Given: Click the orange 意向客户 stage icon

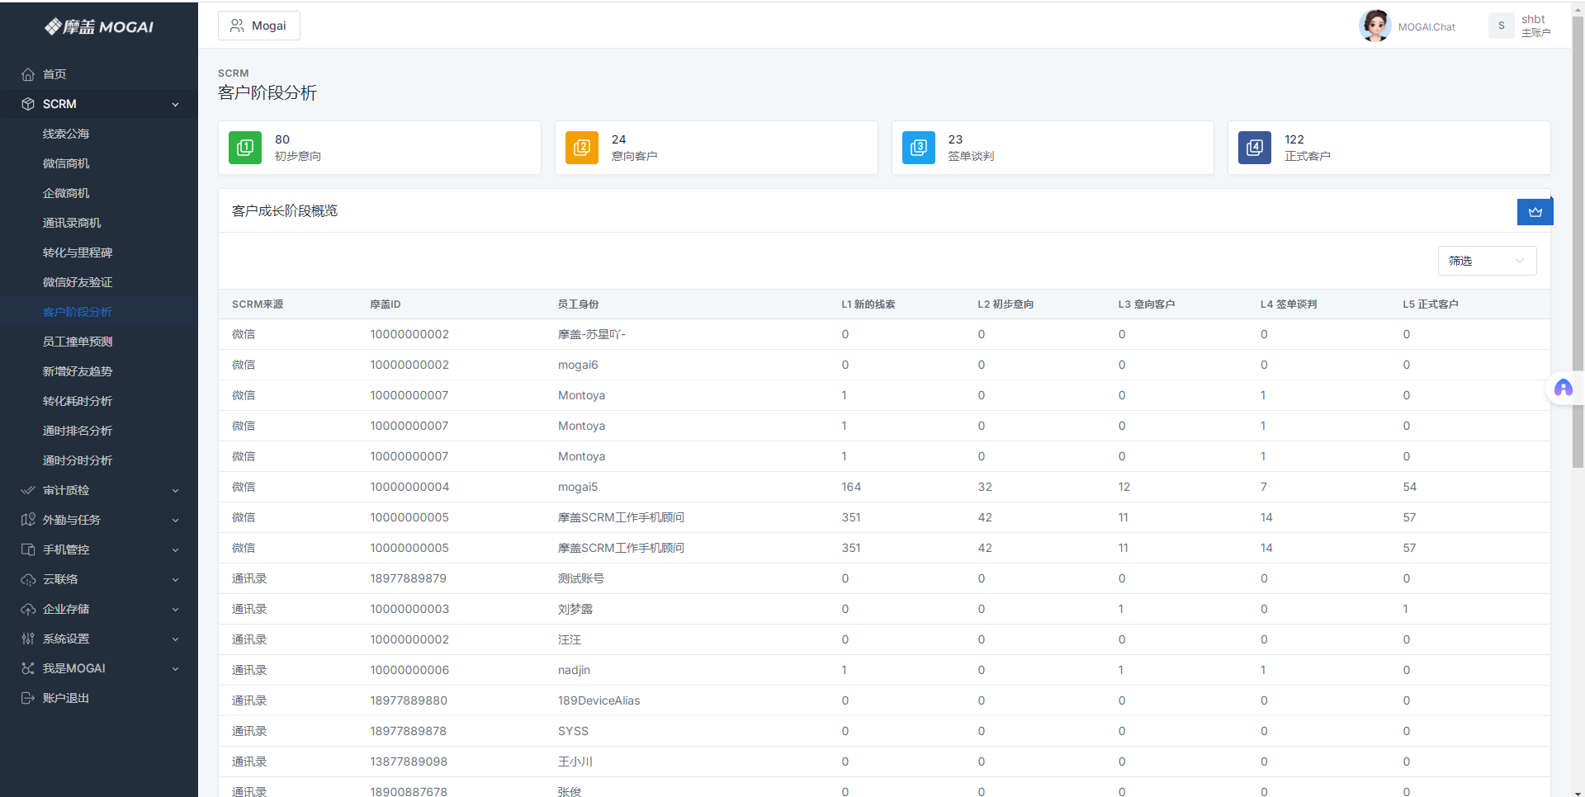Looking at the screenshot, I should pyautogui.click(x=581, y=148).
